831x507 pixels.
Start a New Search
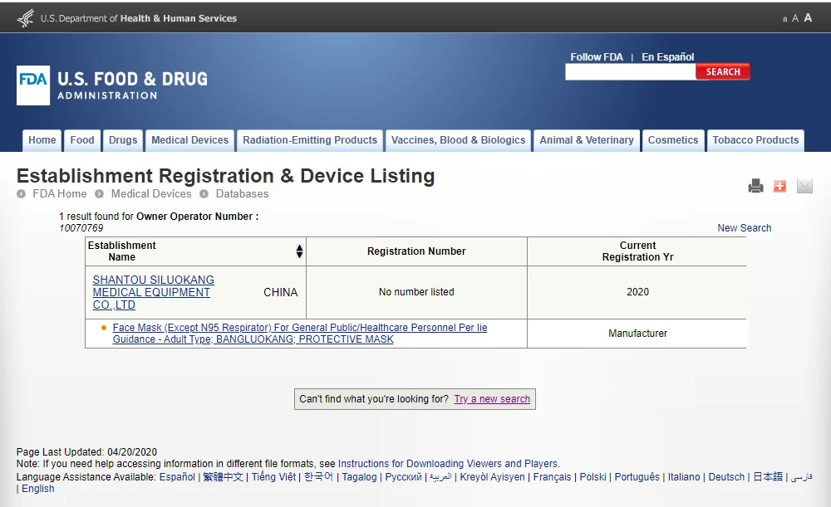(744, 228)
